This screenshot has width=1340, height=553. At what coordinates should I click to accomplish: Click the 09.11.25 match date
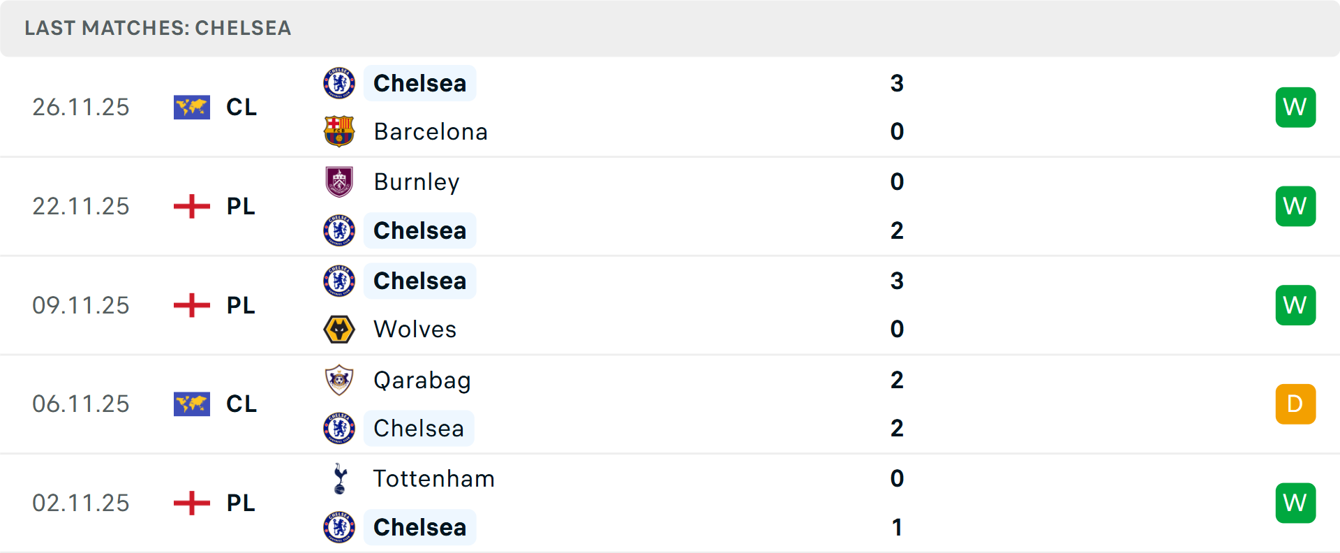tap(81, 305)
